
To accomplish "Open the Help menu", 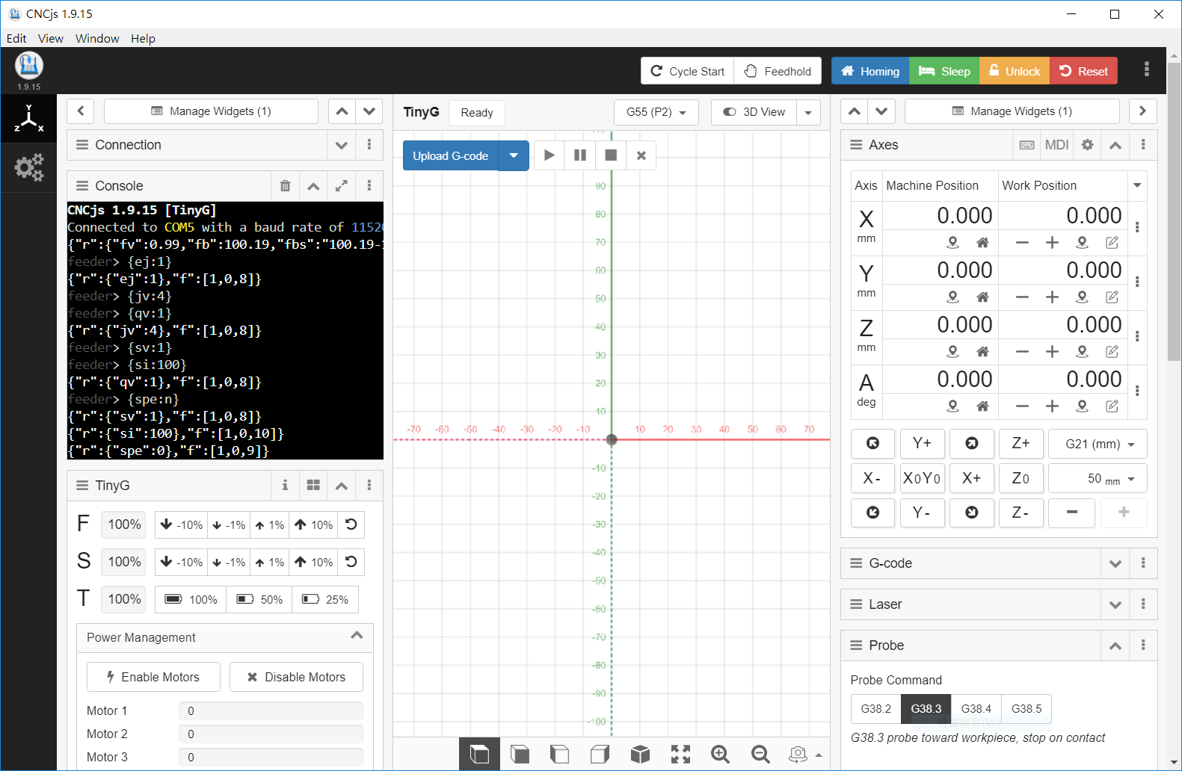I will pyautogui.click(x=143, y=38).
